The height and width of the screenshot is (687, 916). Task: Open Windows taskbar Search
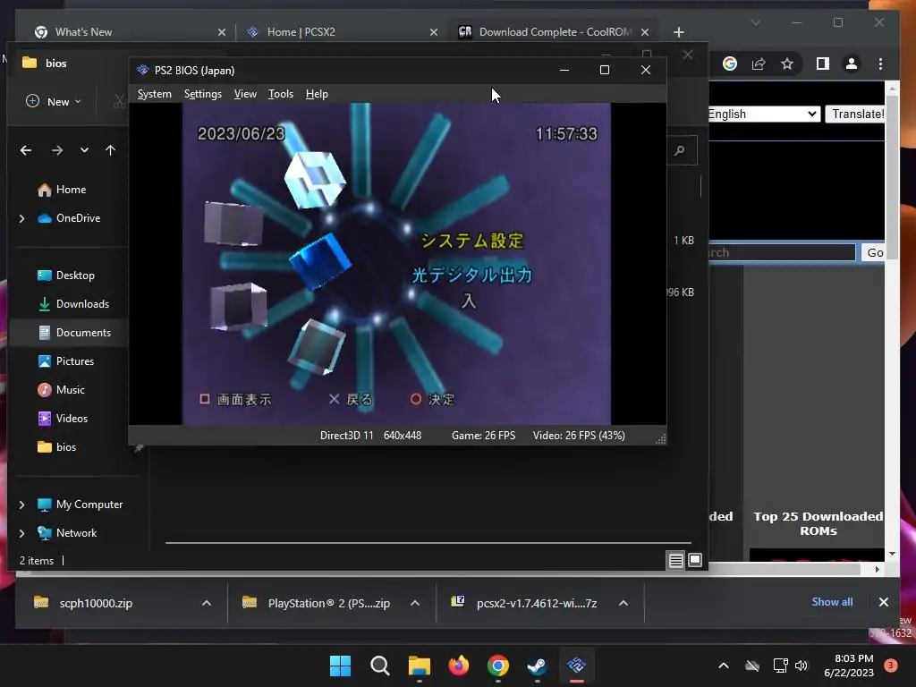(379, 666)
